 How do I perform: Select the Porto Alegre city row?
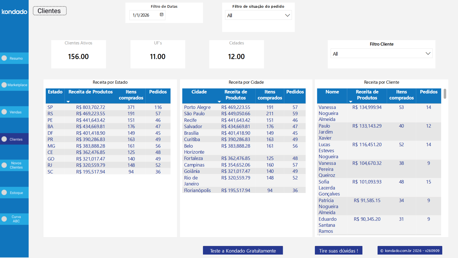pos(244,107)
